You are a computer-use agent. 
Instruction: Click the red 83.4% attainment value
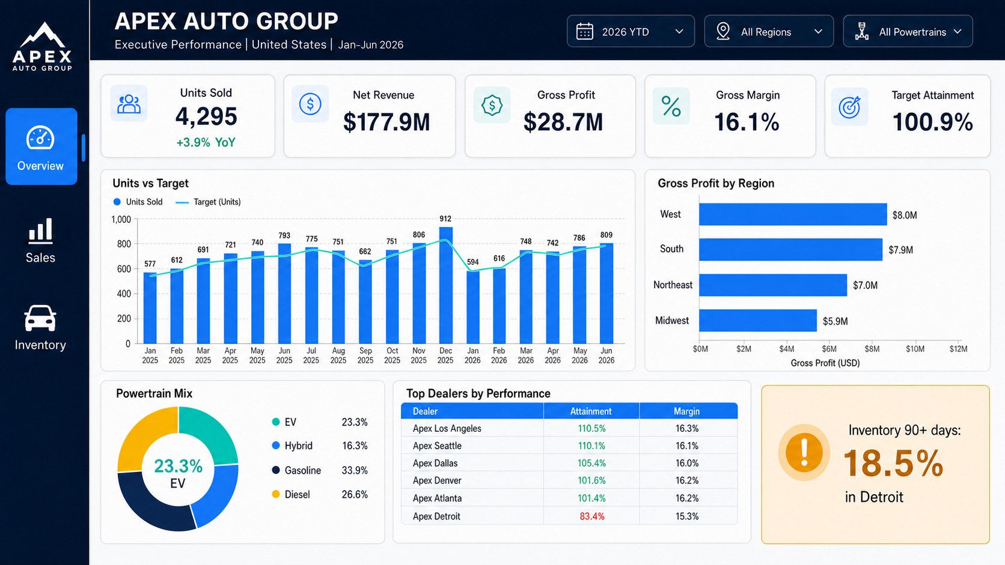point(592,516)
